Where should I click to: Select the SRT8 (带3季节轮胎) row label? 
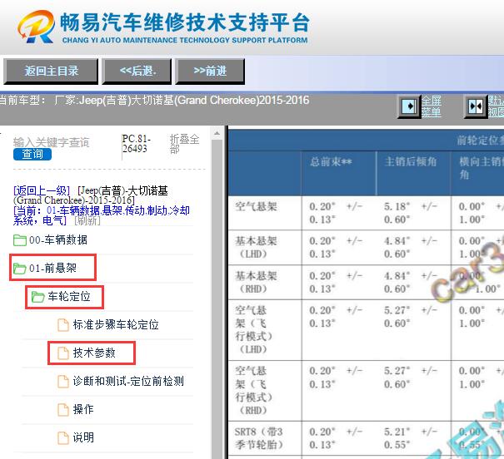(x=259, y=438)
